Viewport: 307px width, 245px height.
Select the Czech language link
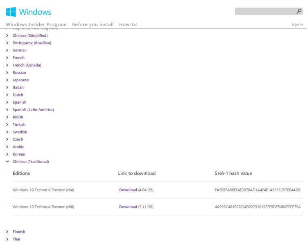(18, 139)
